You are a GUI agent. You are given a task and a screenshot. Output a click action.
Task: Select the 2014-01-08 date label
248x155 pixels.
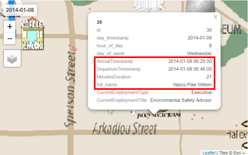[20, 10]
